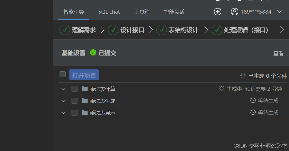
Task: Click the clock icon beside 乘法表展示 status
Action: pos(253,112)
